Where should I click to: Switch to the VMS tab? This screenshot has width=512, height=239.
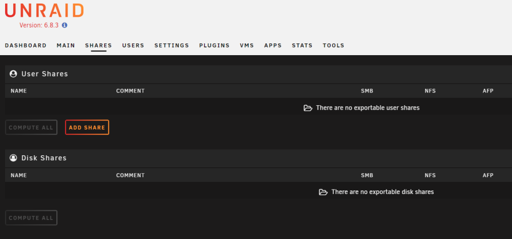click(x=247, y=45)
